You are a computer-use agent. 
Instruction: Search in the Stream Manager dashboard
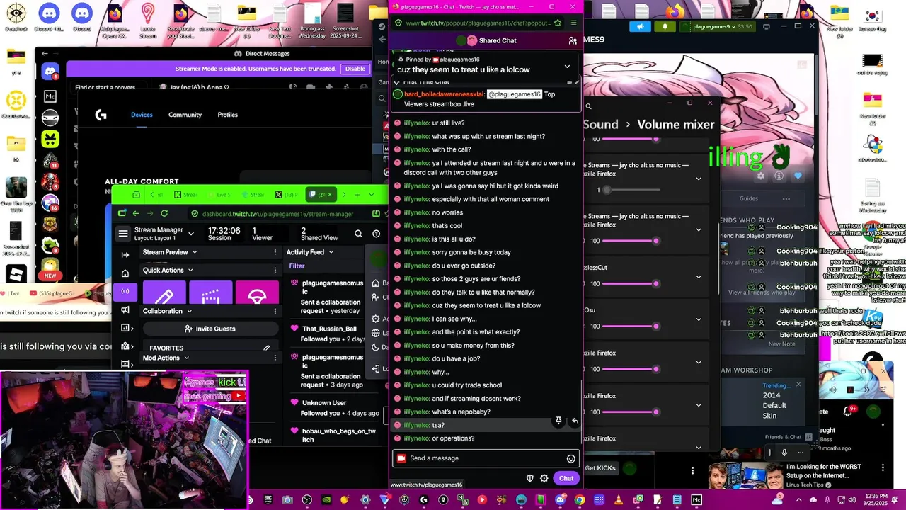pos(358,234)
